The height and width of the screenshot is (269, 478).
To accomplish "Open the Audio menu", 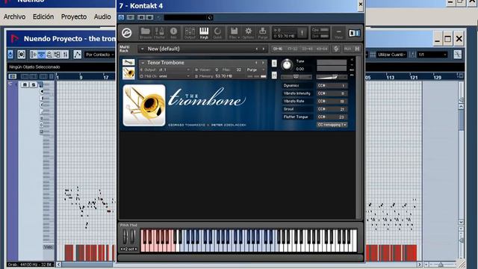I will point(102,16).
